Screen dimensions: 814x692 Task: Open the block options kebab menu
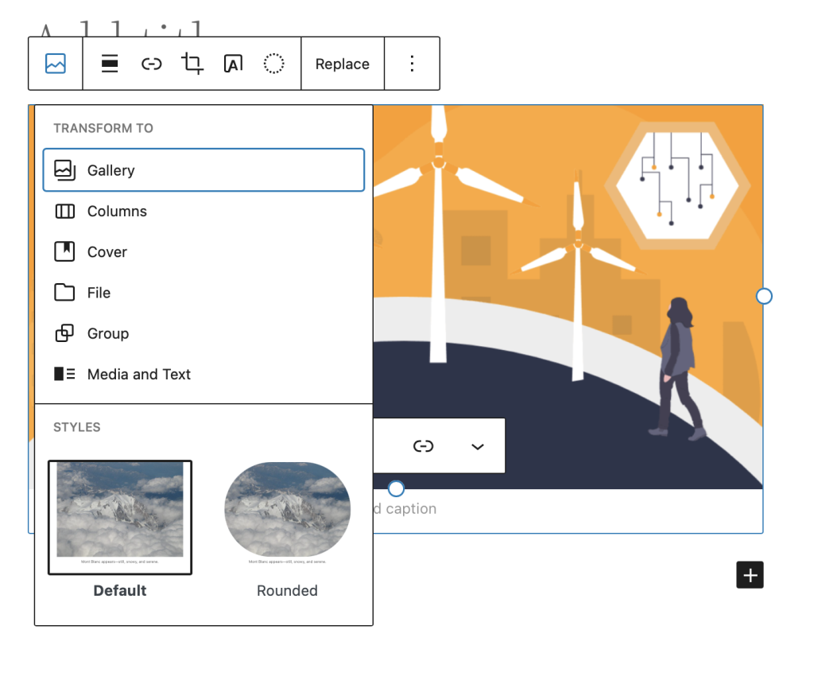[x=412, y=63]
